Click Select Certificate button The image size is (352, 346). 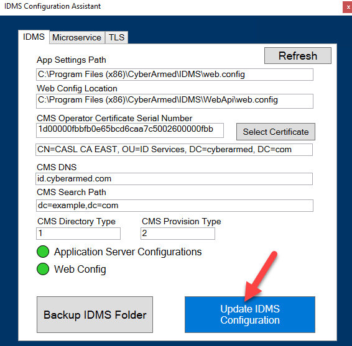click(276, 132)
